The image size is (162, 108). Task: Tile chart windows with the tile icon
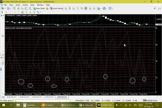pos(86,8)
